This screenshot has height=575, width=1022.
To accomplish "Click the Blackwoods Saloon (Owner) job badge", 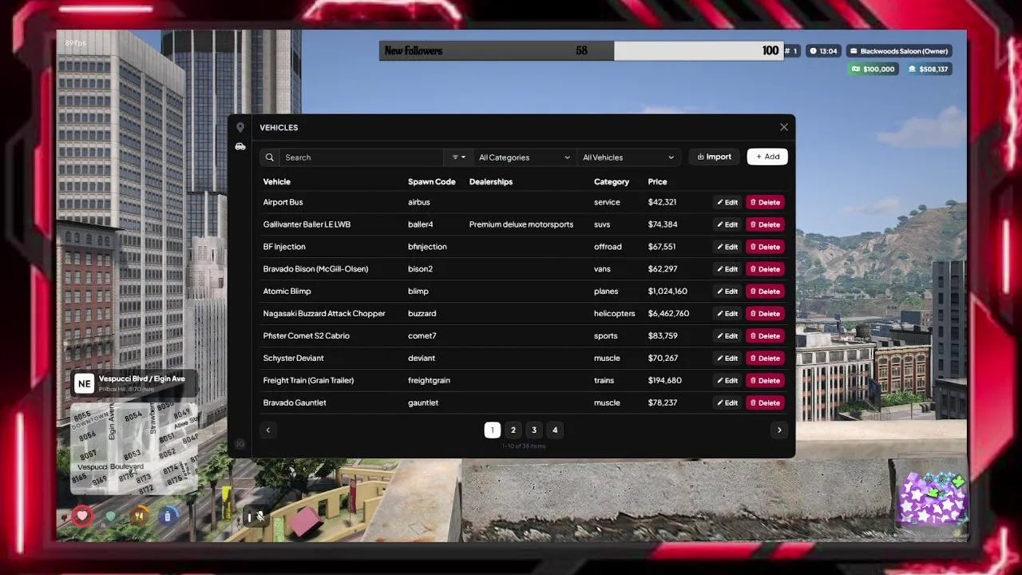I will tap(899, 51).
